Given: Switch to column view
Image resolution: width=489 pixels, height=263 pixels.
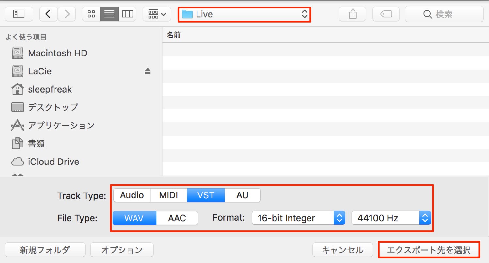Looking at the screenshot, I should [127, 14].
